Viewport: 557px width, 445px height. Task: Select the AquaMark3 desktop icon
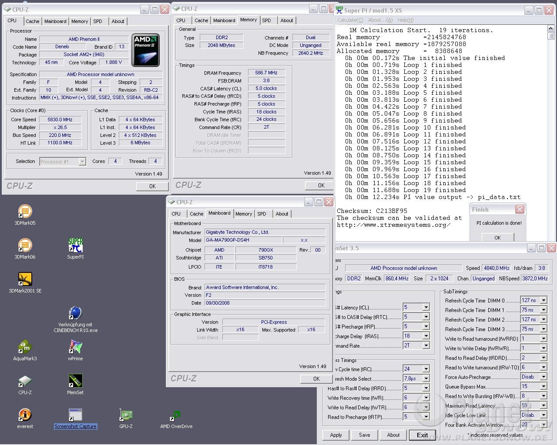tap(25, 348)
